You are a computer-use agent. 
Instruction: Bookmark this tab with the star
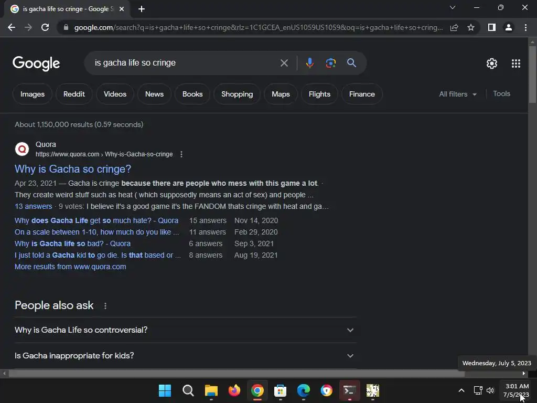[x=471, y=27]
